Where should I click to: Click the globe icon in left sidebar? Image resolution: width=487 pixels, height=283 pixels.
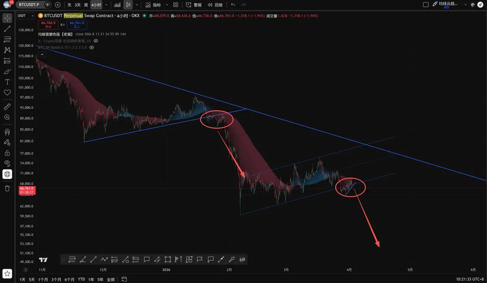tap(7, 174)
